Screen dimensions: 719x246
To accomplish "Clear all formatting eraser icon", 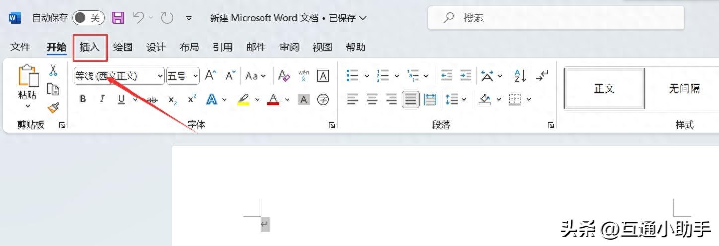I will coord(284,76).
